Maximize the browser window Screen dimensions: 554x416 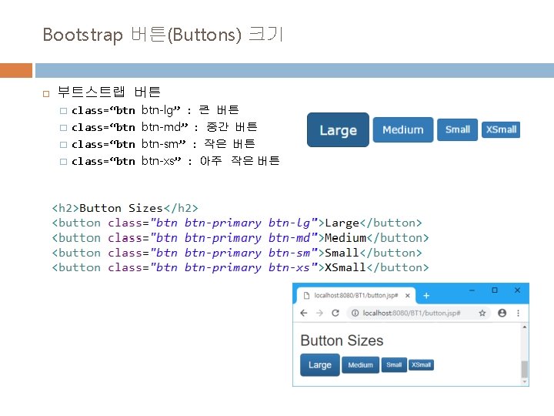click(495, 290)
